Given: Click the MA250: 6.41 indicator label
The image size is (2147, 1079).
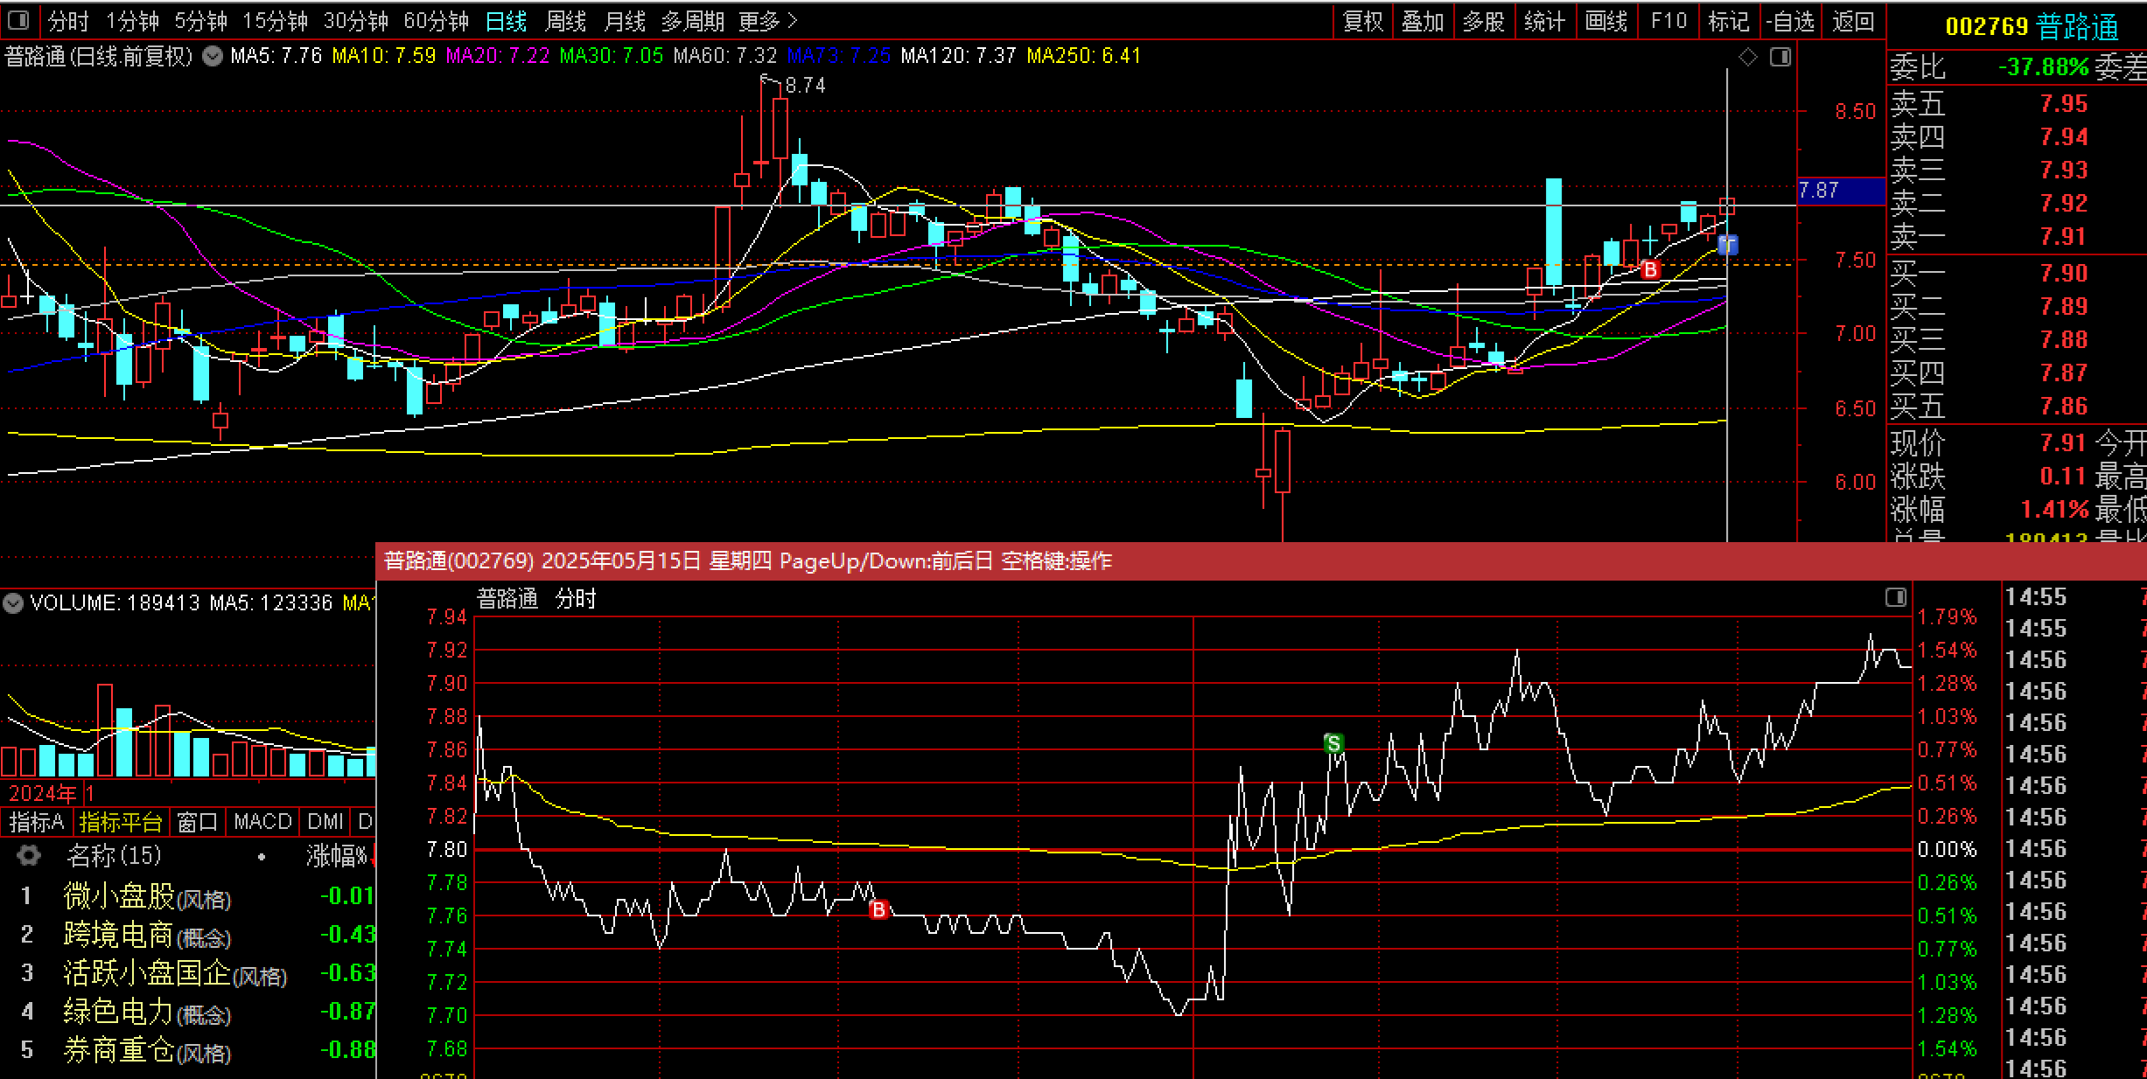Looking at the screenshot, I should point(1084,56).
